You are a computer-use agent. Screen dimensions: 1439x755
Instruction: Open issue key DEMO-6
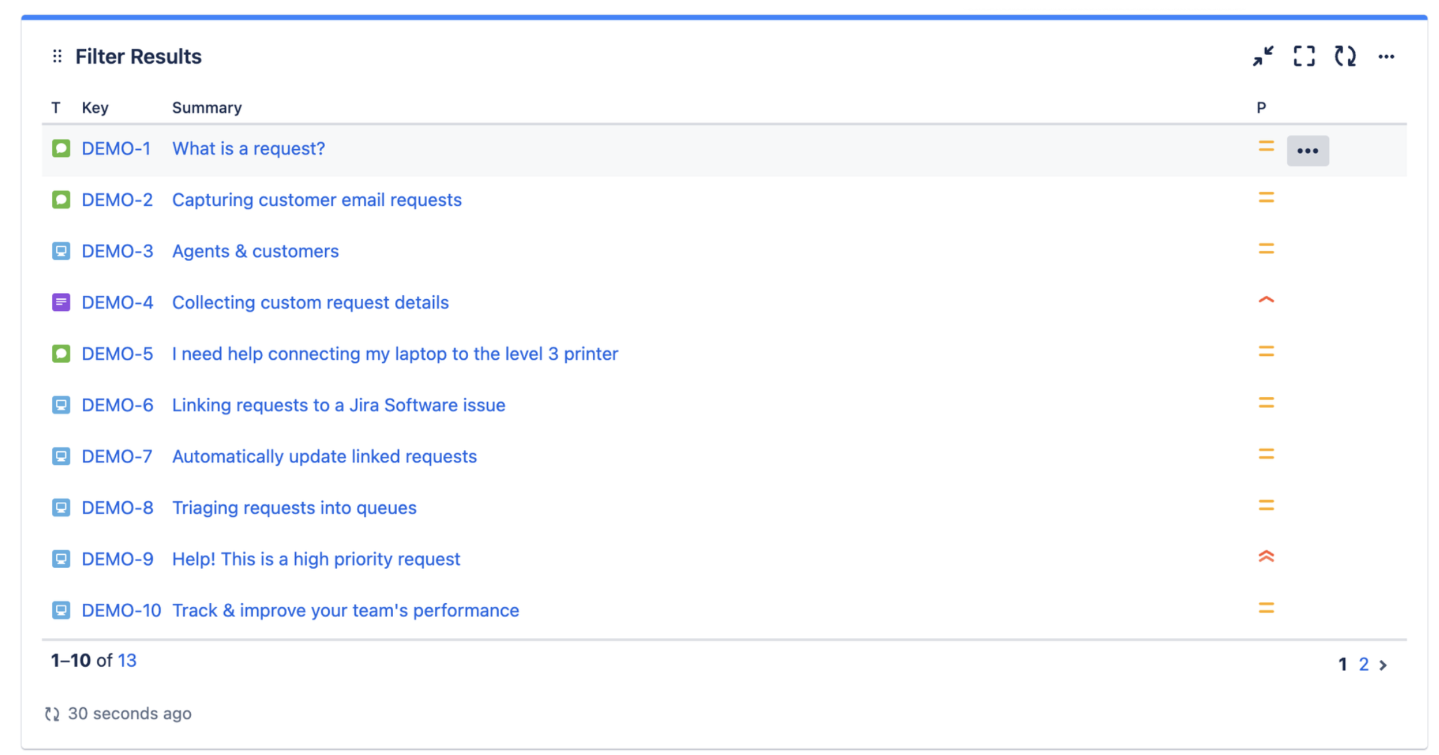[x=117, y=406]
